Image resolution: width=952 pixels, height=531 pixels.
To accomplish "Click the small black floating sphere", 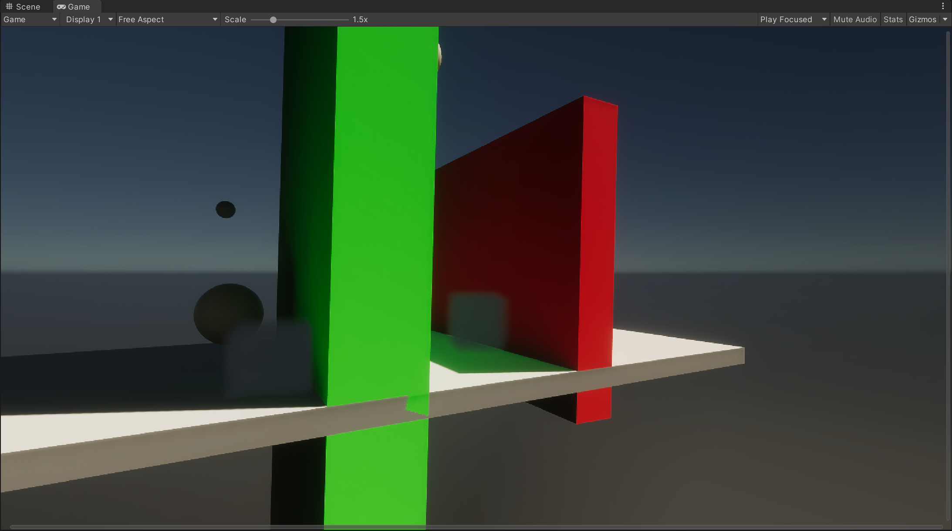I will [226, 209].
